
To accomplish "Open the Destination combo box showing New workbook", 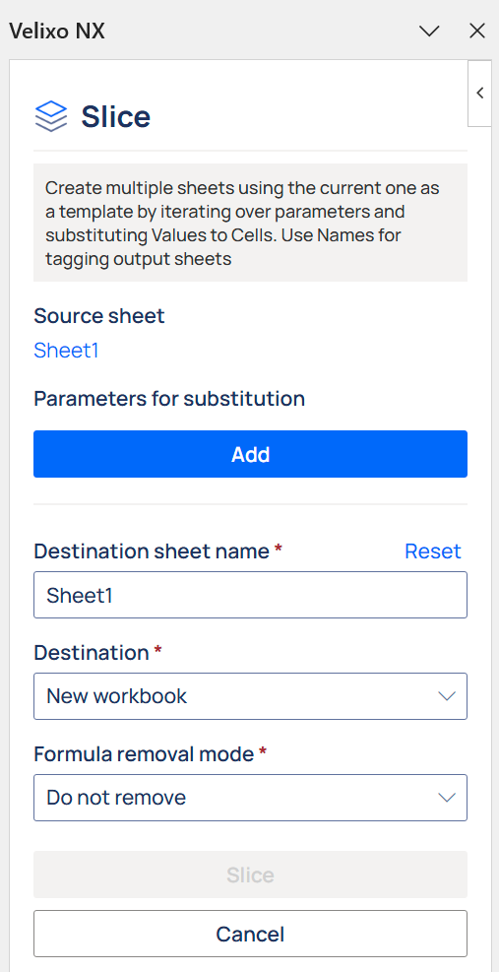I will tap(250, 696).
